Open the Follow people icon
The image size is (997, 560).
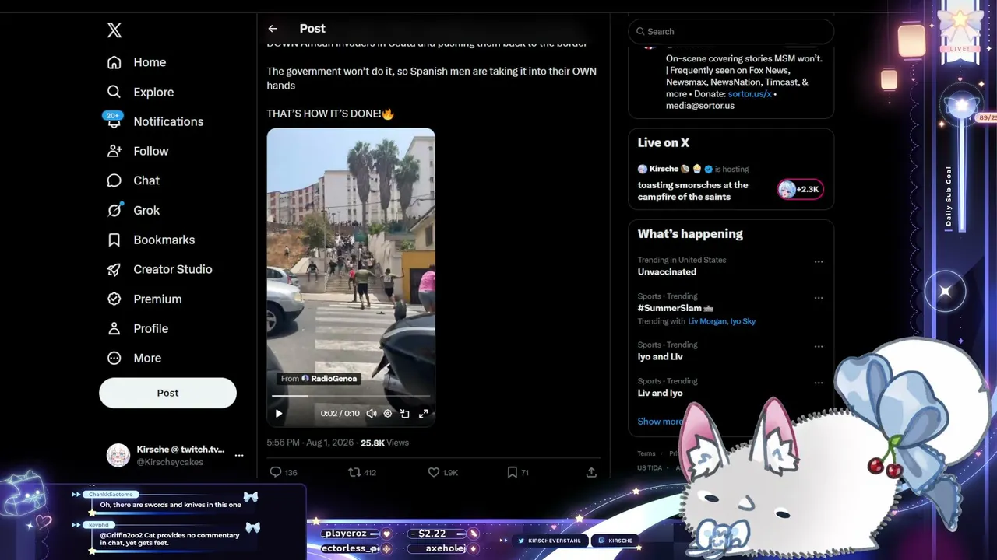pyautogui.click(x=114, y=151)
